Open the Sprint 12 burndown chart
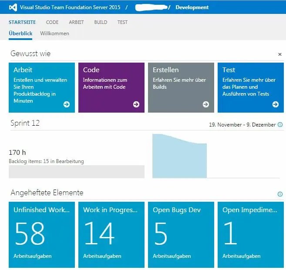The image size is (286, 270). (216, 156)
